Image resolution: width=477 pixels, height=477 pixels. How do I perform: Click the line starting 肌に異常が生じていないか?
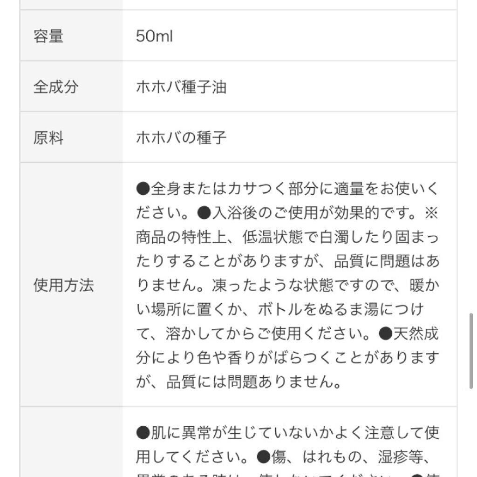coord(287,433)
